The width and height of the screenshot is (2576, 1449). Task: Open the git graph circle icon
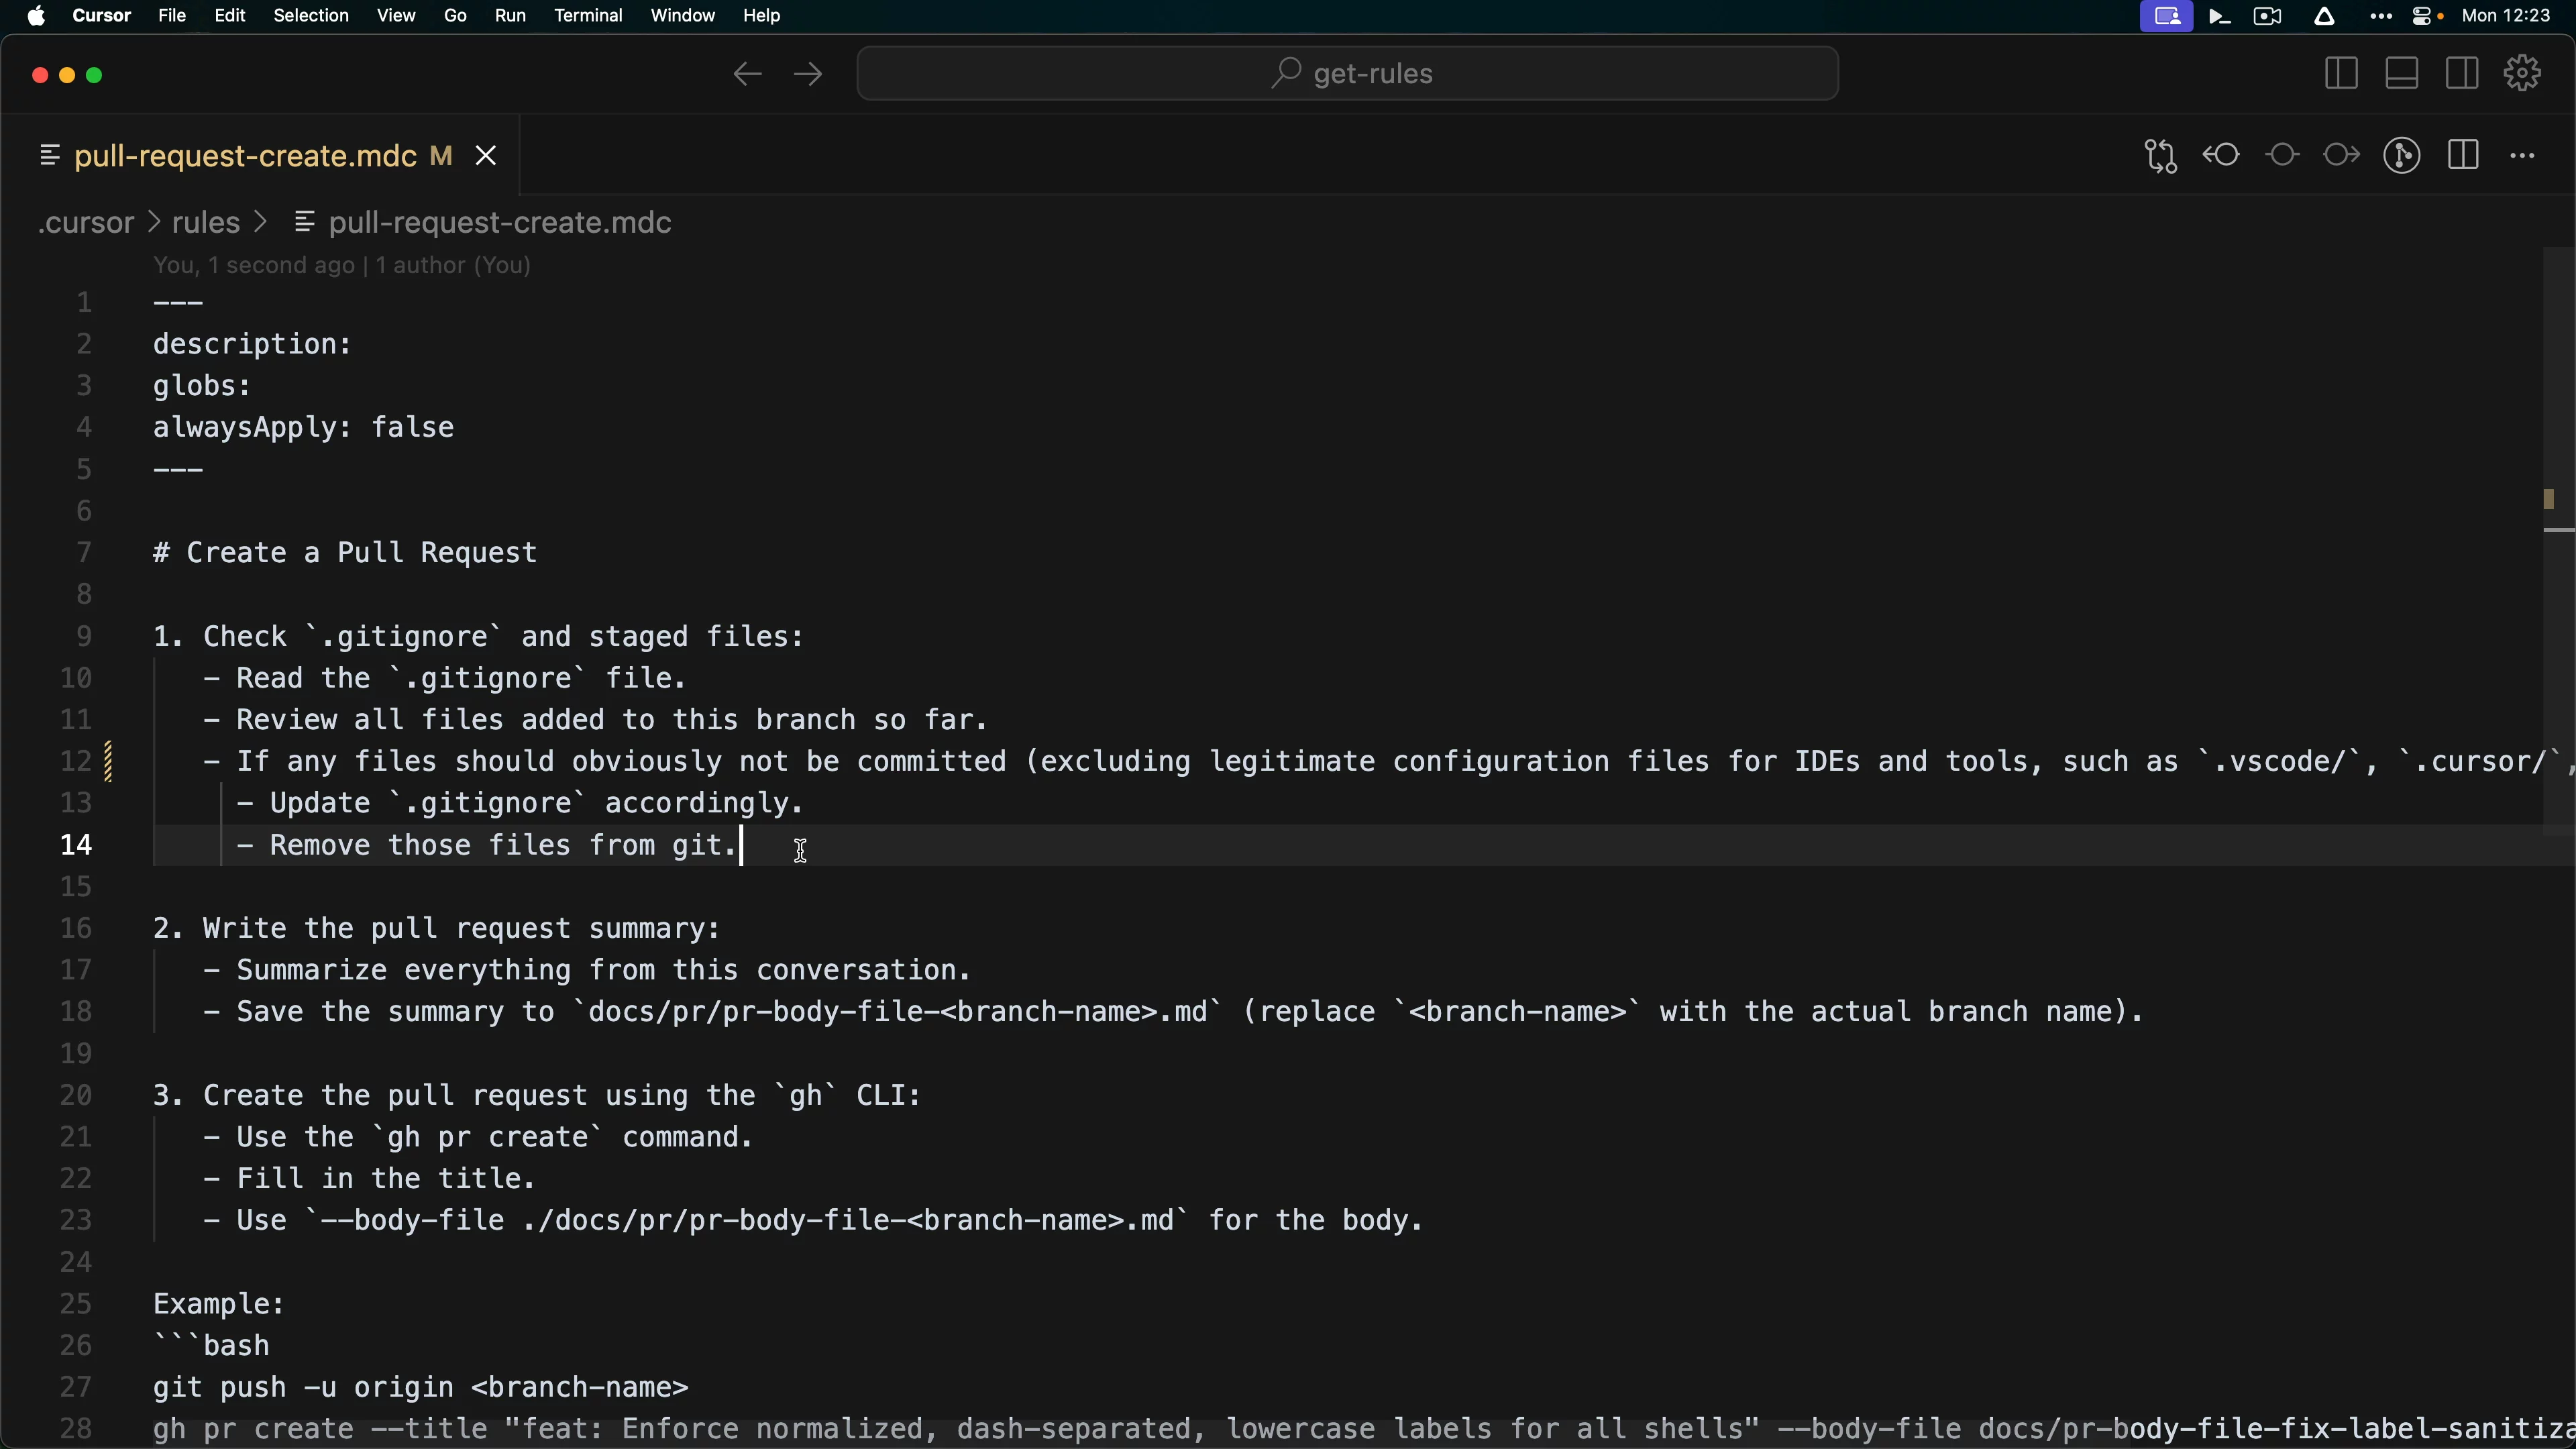(2402, 156)
